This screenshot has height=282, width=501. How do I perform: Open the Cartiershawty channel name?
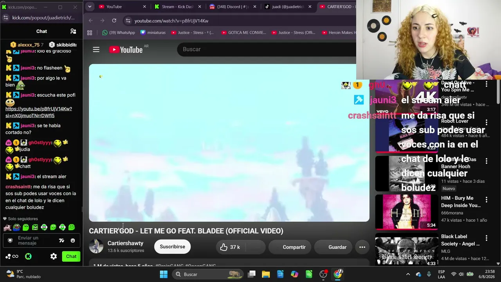coord(125,243)
